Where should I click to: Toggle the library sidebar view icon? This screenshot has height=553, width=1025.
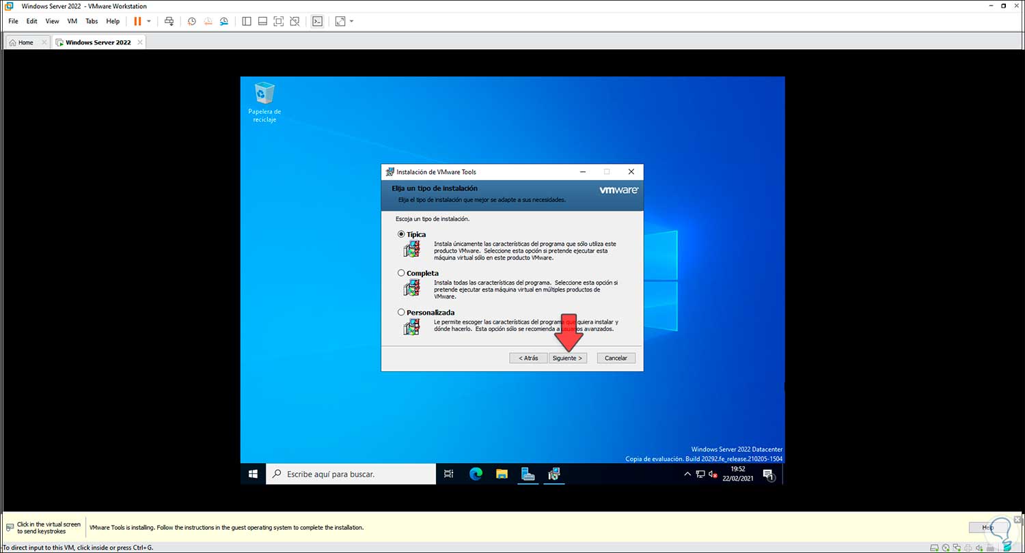click(x=247, y=21)
